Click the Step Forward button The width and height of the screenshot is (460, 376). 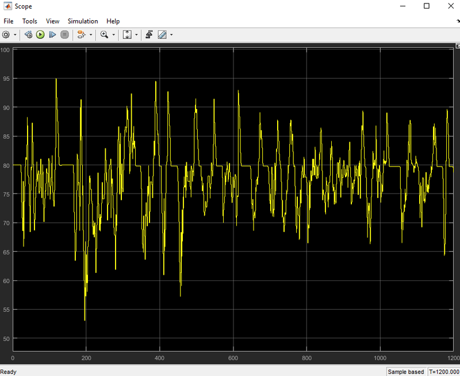tap(52, 35)
